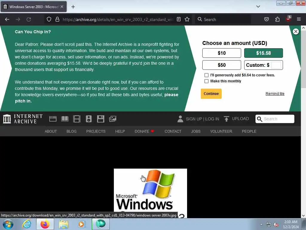Open the Firefox hamburger menu
Image resolution: width=306 pixels, height=230 pixels.
tap(299, 19)
